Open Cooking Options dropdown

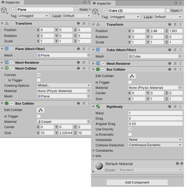(64, 85)
